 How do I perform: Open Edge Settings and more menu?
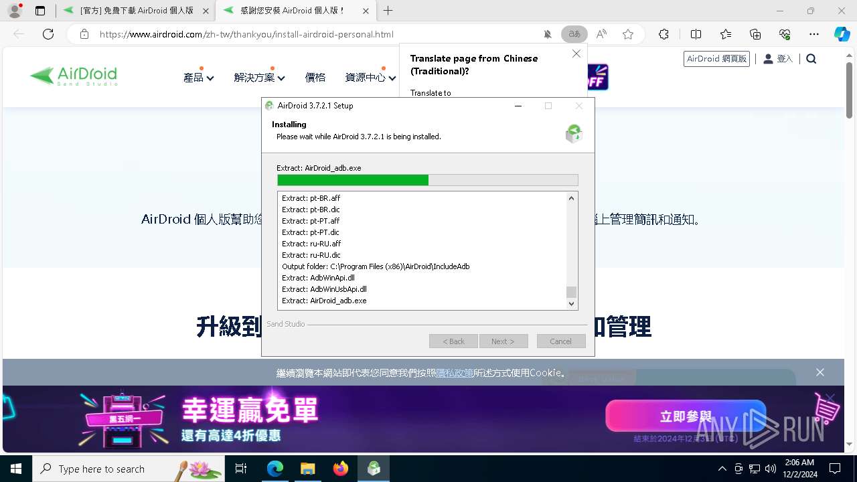coord(814,34)
